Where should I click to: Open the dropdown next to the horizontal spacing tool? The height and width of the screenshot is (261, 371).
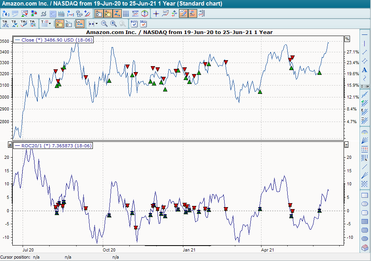[96, 24]
